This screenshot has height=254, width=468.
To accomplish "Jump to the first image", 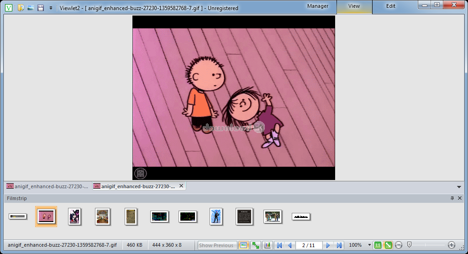I will pos(279,245).
